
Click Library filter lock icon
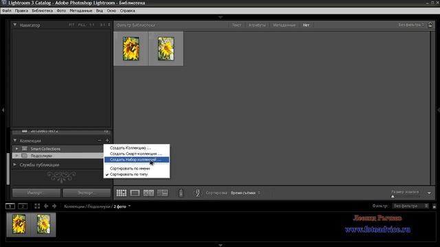[x=430, y=25]
